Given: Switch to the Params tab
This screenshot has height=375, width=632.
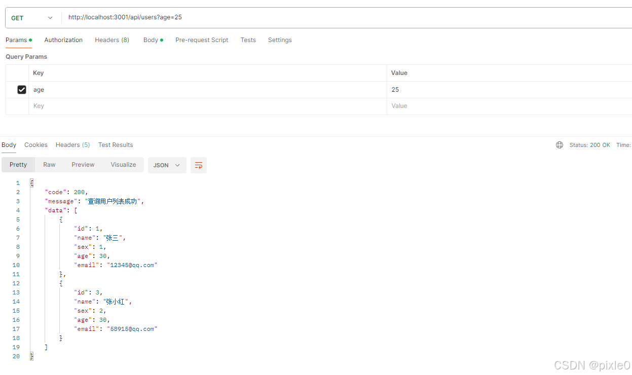Looking at the screenshot, I should (x=19, y=40).
